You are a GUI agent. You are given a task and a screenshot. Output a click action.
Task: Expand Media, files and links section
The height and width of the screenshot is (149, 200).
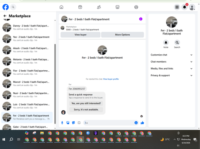coord(172,69)
